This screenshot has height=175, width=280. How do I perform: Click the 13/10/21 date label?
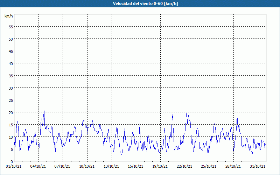coord(111,167)
